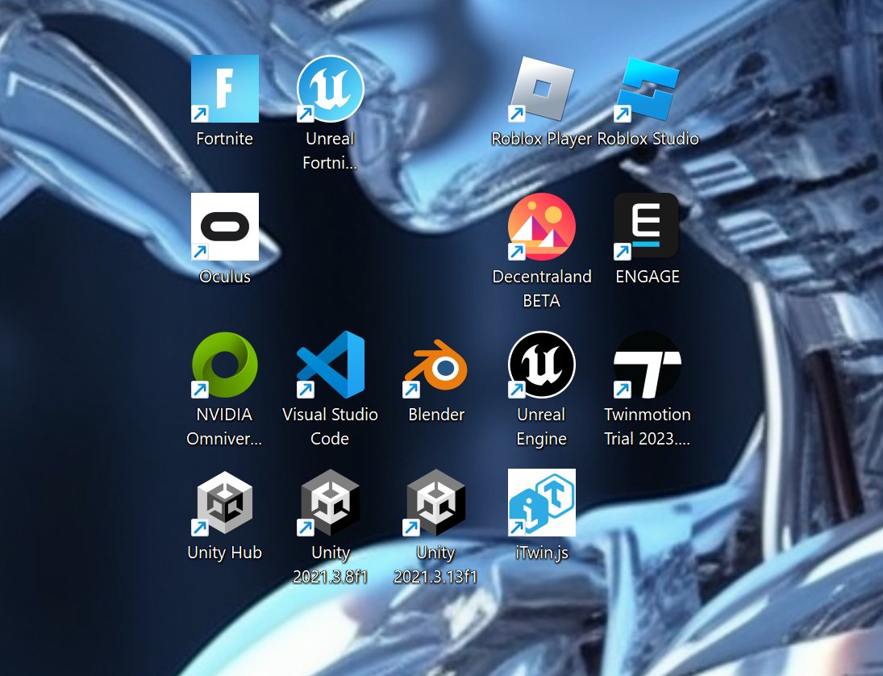The width and height of the screenshot is (883, 676).
Task: Open the Fortnite desktop shortcut icon
Action: 225,89
